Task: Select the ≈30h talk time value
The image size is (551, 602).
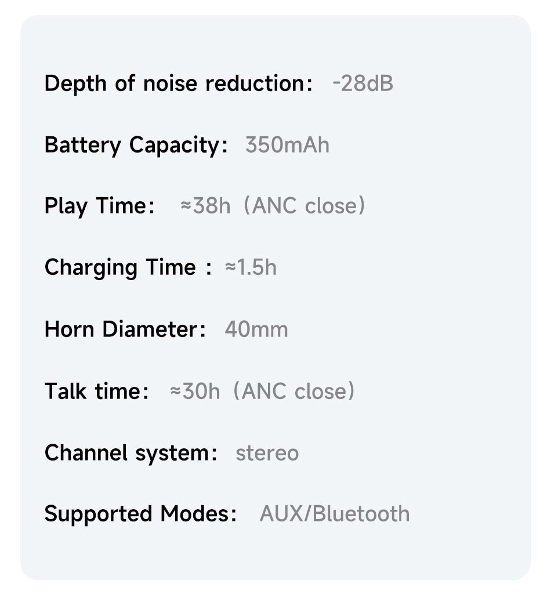Action: click(195, 391)
